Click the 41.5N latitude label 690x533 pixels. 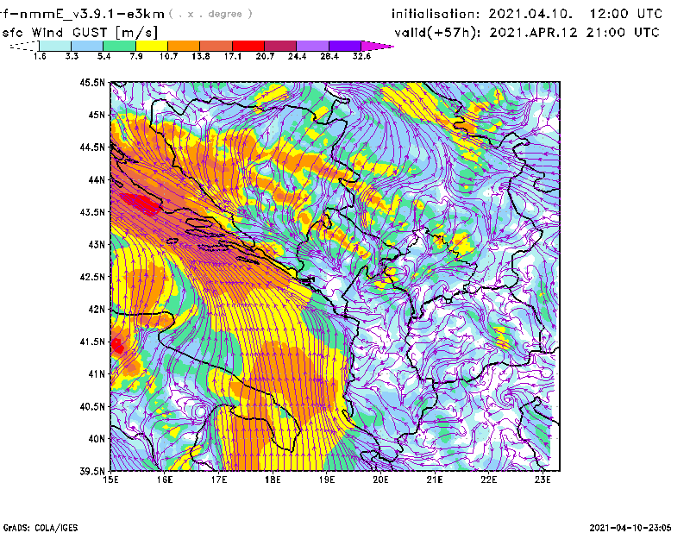pyautogui.click(x=92, y=342)
